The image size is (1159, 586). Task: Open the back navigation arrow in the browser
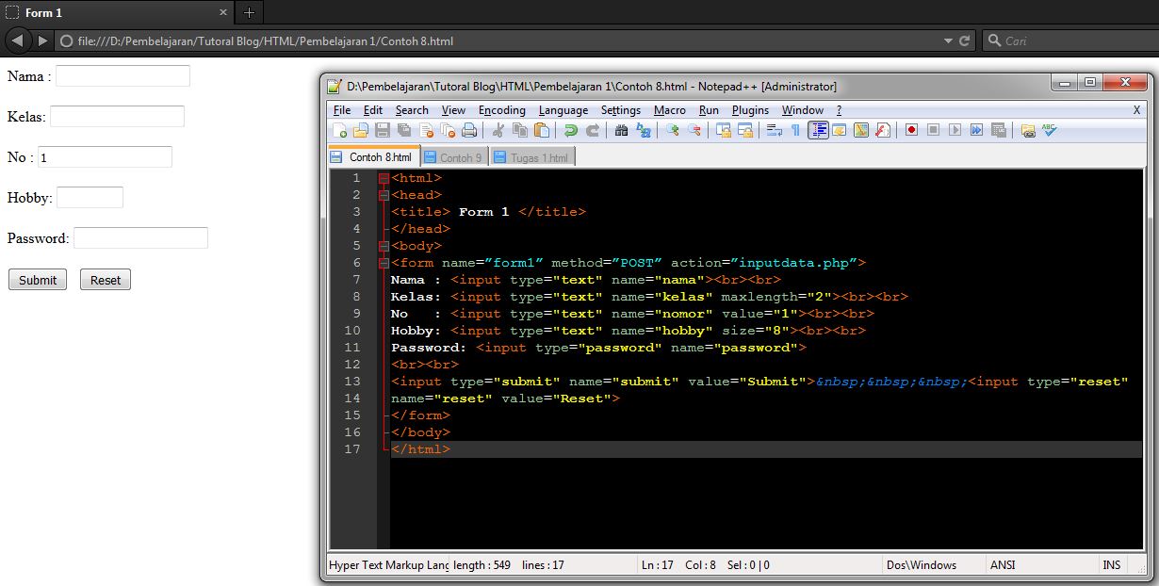pos(17,41)
